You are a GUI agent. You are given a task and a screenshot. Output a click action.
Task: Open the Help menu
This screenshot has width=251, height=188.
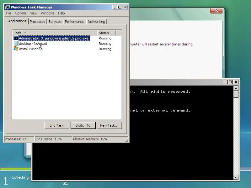coord(61,13)
